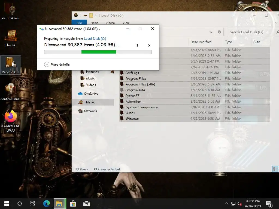Pause the recycle operation
Screen dimensions: 279x209
tap(137, 45)
